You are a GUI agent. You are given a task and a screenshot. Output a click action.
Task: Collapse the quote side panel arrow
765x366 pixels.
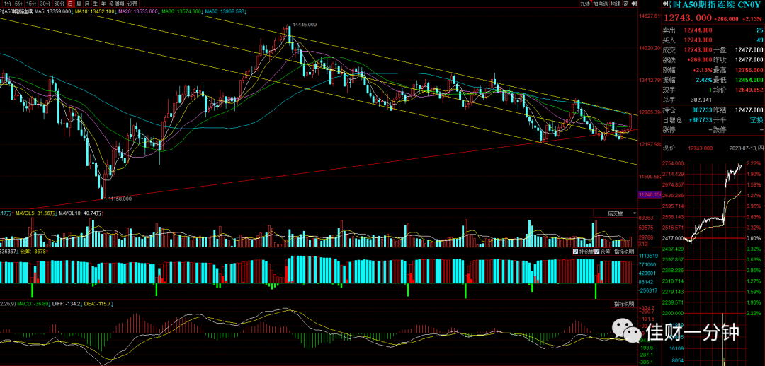click(634, 4)
